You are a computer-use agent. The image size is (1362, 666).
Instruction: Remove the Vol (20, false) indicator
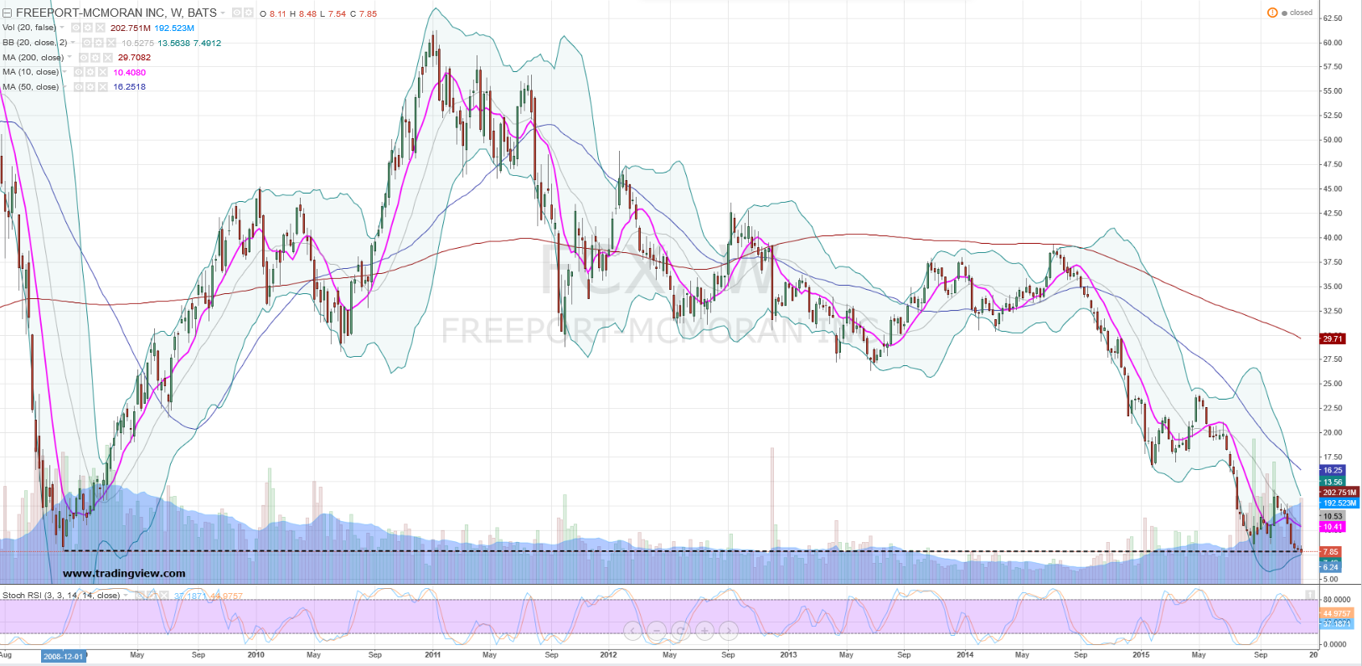pyautogui.click(x=100, y=28)
